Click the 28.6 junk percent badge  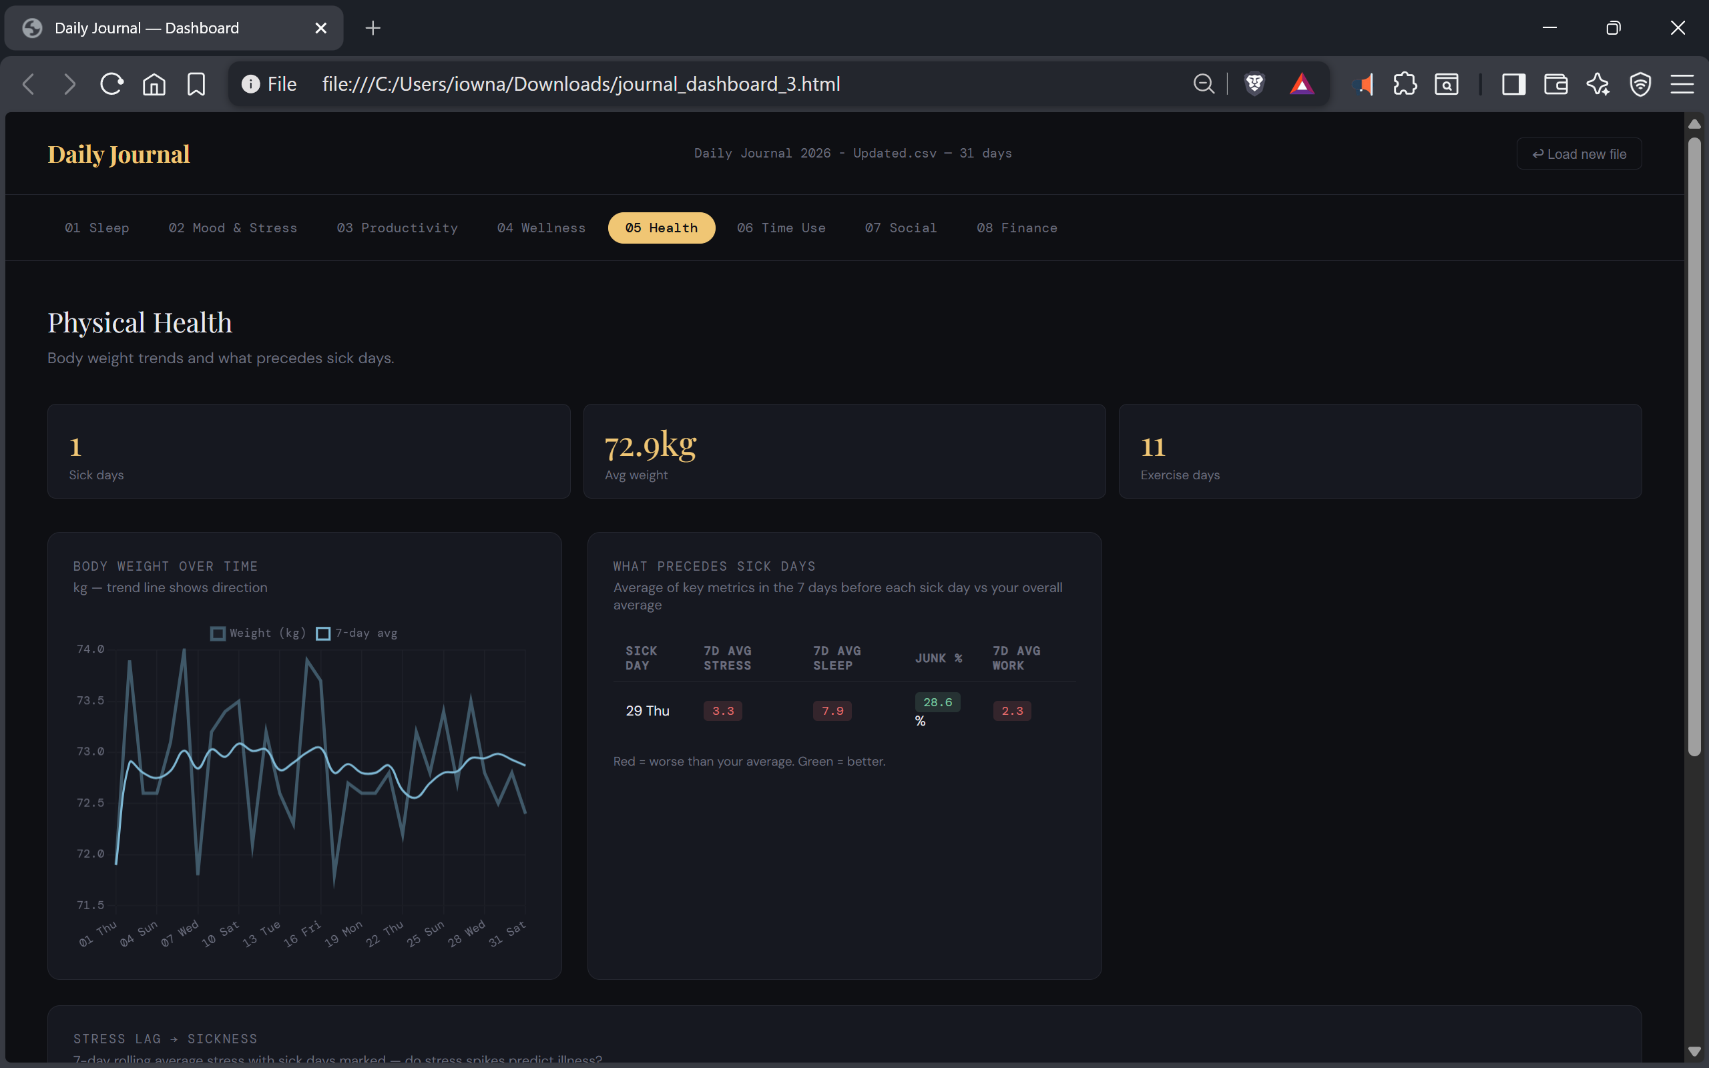(937, 702)
